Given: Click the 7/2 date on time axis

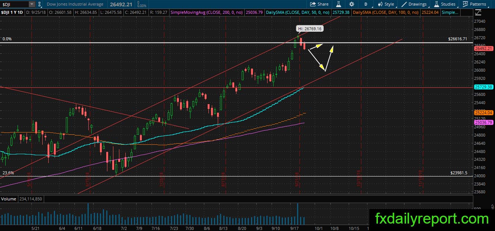Looking at the screenshot, I should tap(124, 228).
